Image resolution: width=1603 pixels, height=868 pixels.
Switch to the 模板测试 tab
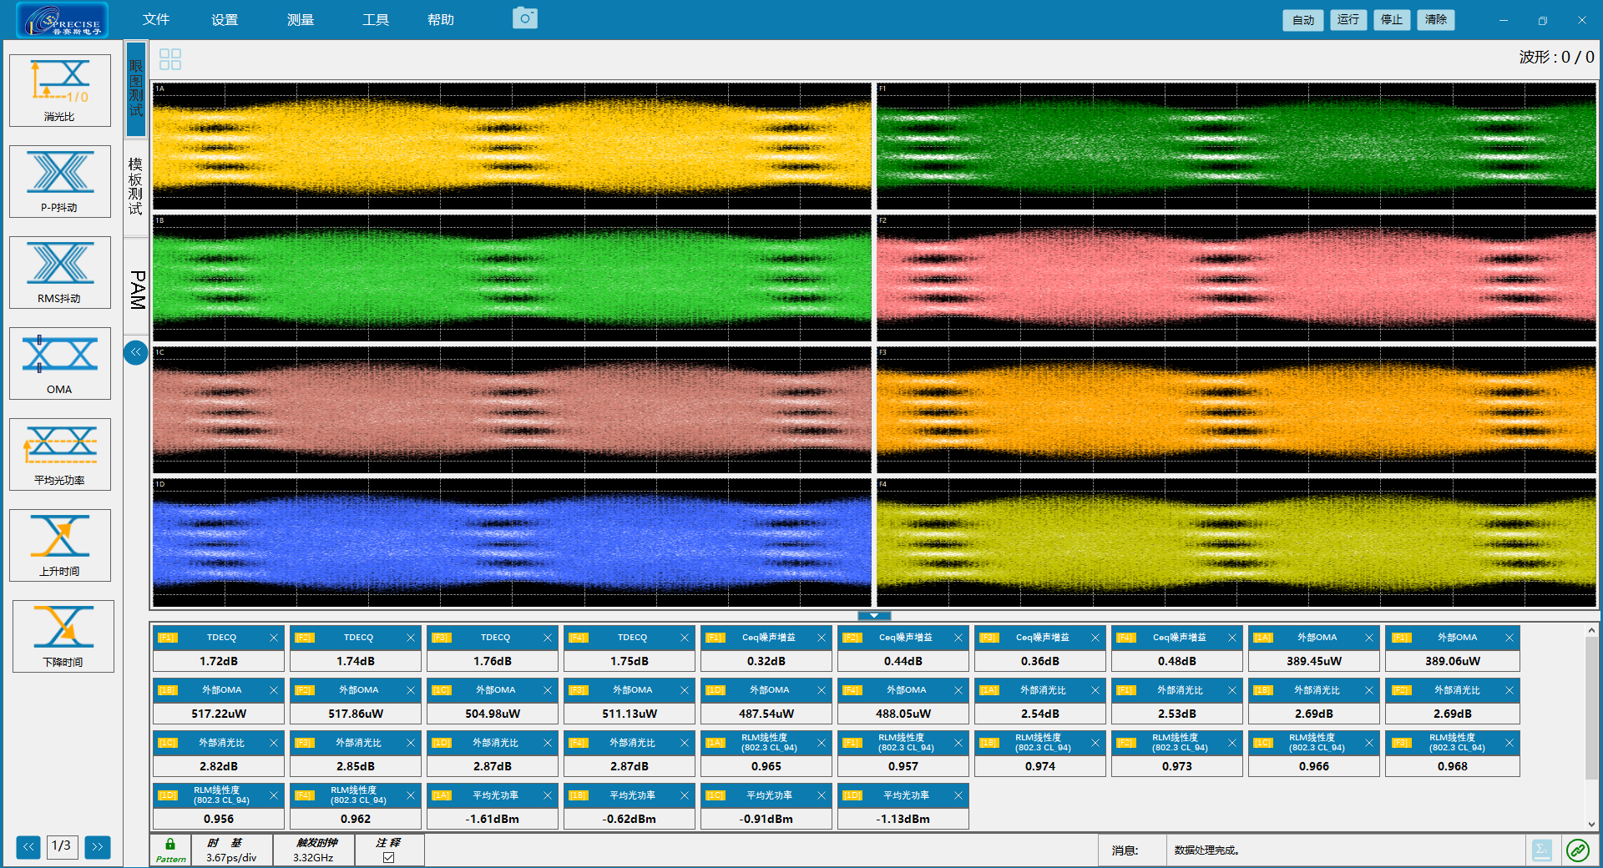(x=136, y=187)
